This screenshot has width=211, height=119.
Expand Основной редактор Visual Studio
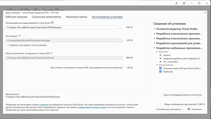point(154,29)
